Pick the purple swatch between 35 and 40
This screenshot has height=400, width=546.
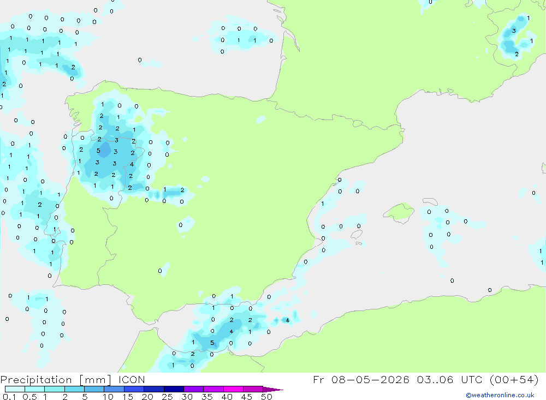tap(213, 389)
